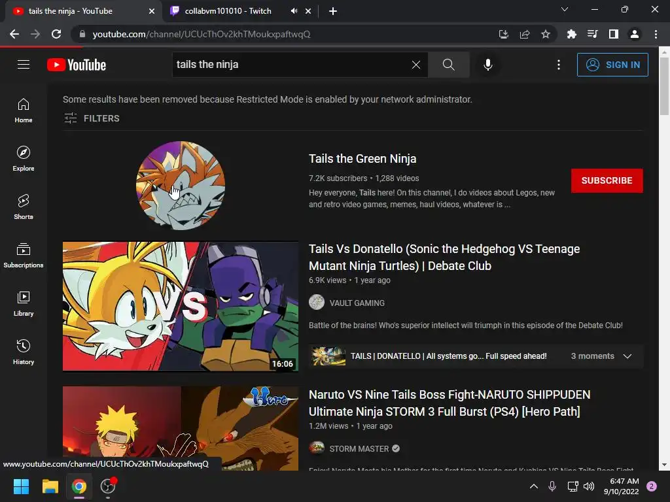Run search with the magnifying glass button
The height and width of the screenshot is (502, 670).
coord(448,65)
